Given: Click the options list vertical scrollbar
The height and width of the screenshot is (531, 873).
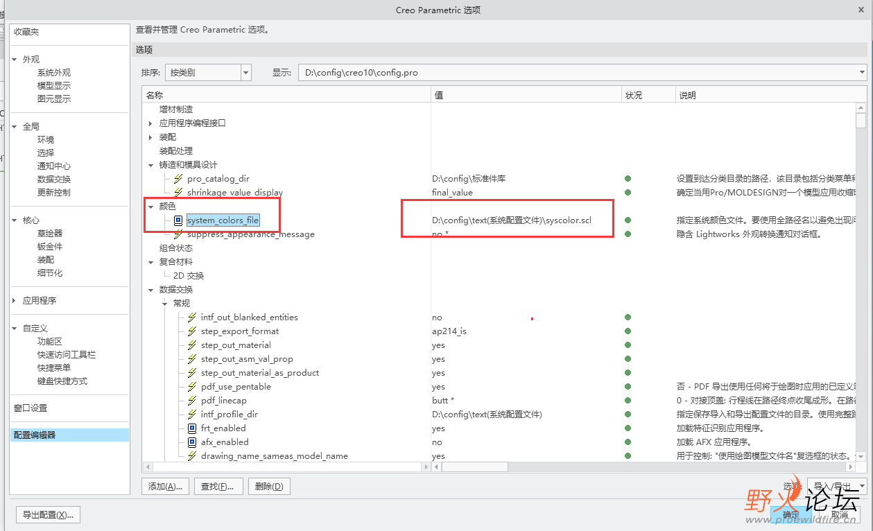Looking at the screenshot, I should pyautogui.click(x=861, y=281).
